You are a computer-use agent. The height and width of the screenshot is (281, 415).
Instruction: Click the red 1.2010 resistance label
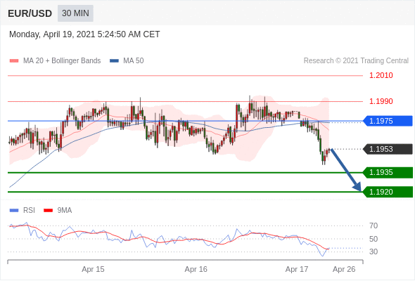pyautogui.click(x=381, y=76)
